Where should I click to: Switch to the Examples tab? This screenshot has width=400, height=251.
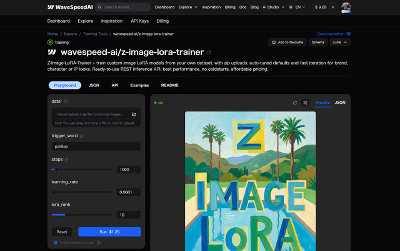point(139,85)
